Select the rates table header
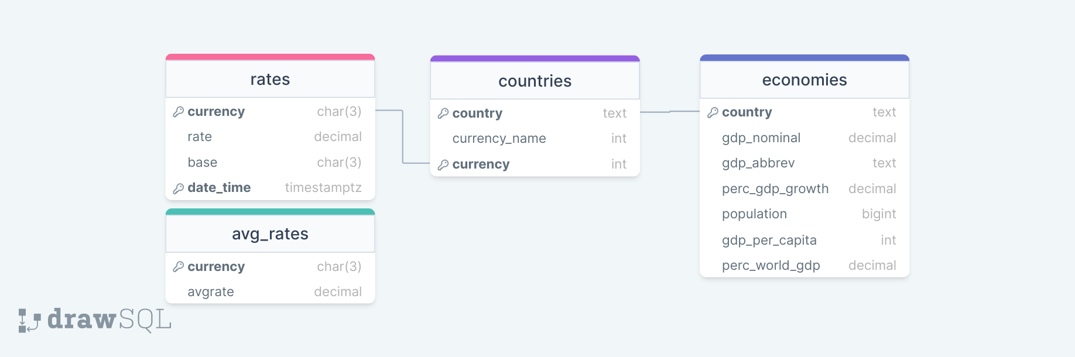1075x357 pixels. 270,80
